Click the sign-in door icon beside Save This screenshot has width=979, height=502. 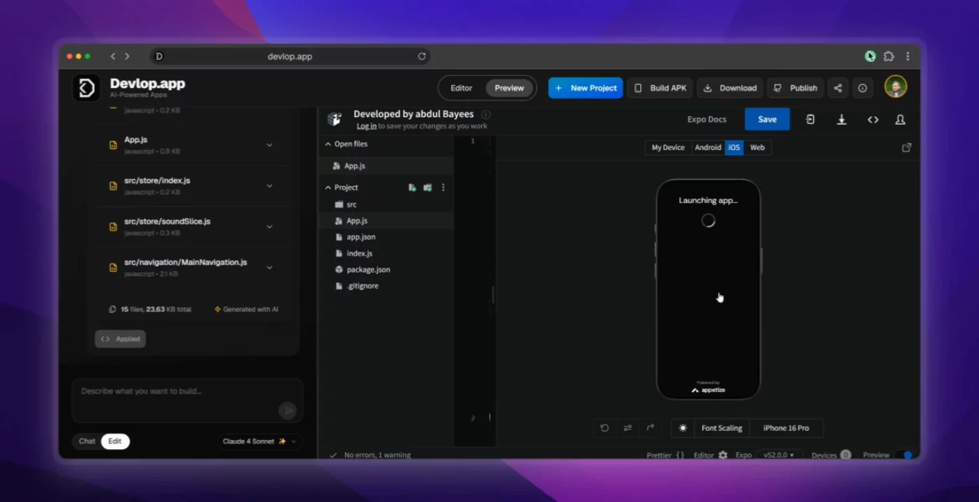pyautogui.click(x=810, y=119)
